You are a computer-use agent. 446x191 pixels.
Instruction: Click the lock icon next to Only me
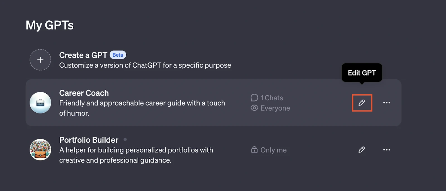[x=254, y=150]
